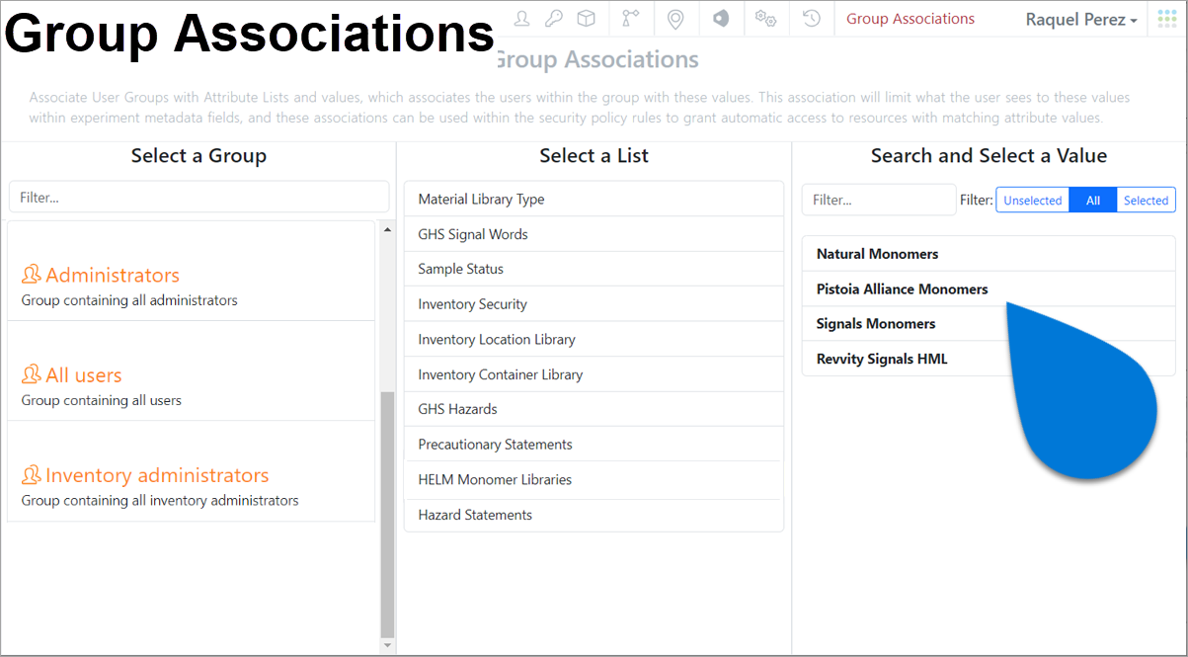This screenshot has width=1188, height=657.
Task: Click the group list scroll up arrow
Action: coord(387,229)
